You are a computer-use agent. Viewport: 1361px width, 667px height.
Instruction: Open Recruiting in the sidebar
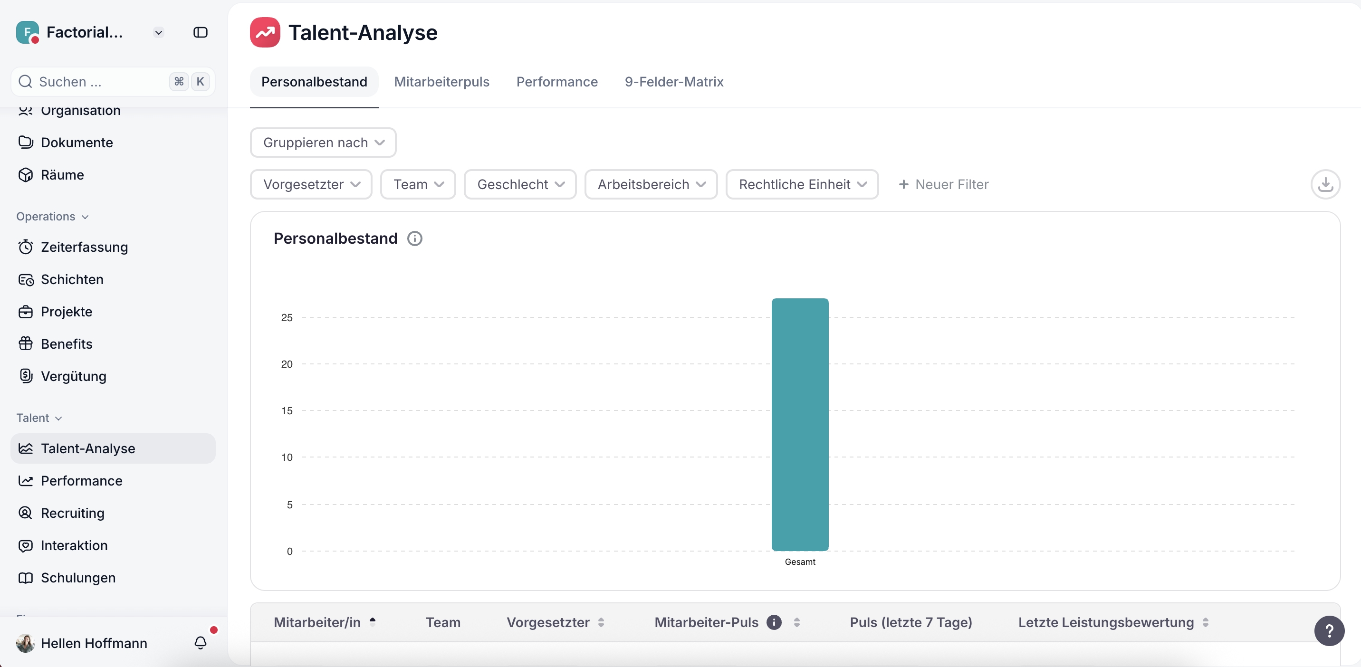tap(72, 513)
